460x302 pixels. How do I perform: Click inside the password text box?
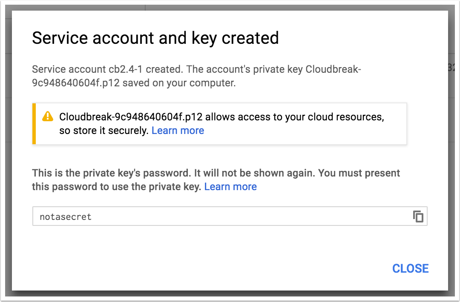point(170,216)
